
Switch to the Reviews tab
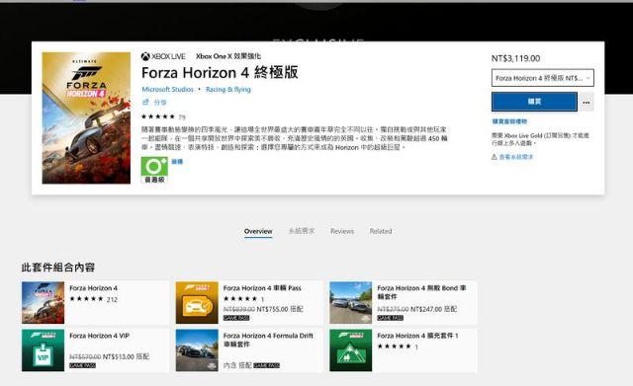[342, 231]
